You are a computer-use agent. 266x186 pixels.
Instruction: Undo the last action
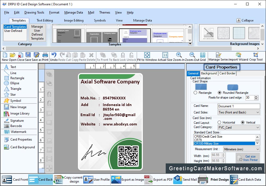pos(54,57)
